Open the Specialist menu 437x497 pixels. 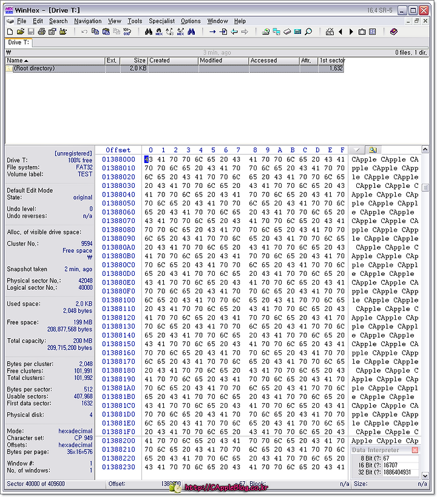coord(162,21)
